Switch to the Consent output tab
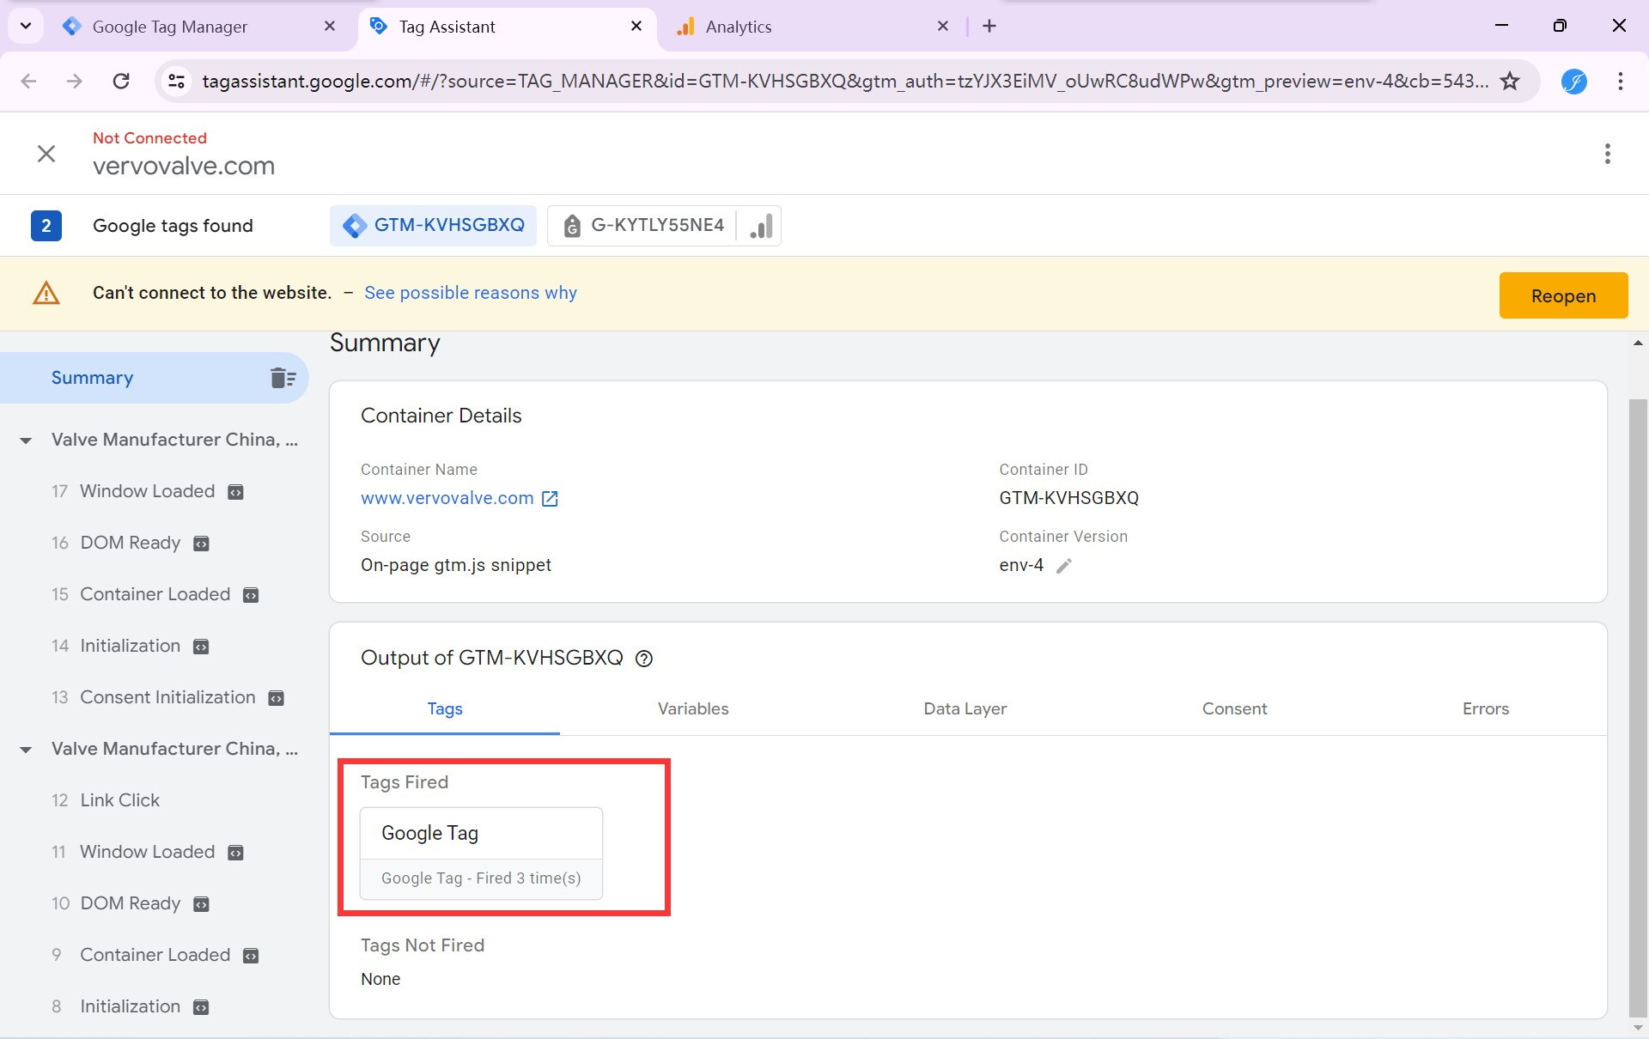 (1234, 708)
